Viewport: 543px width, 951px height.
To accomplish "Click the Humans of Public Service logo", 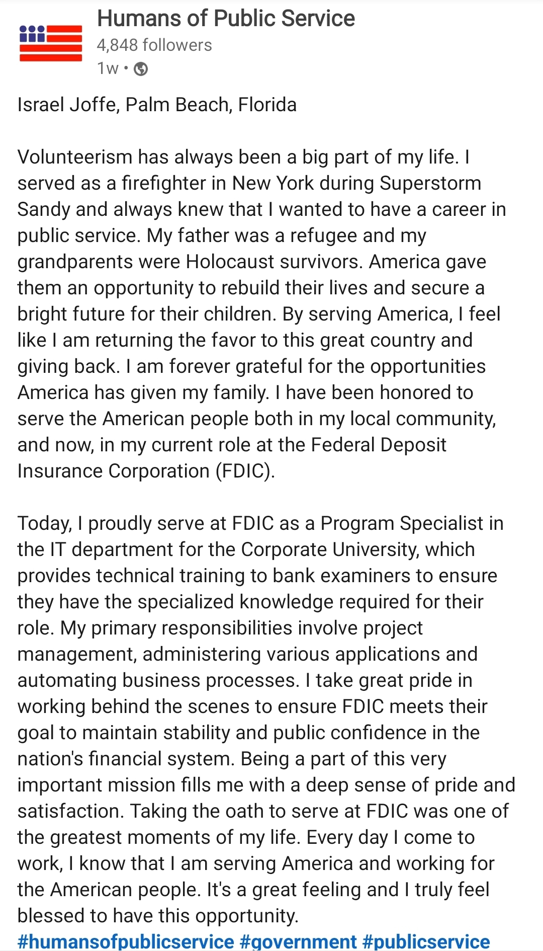I will 51,43.
